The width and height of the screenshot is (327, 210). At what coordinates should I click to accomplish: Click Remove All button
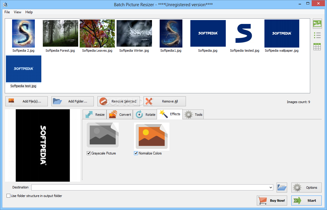tap(165, 101)
